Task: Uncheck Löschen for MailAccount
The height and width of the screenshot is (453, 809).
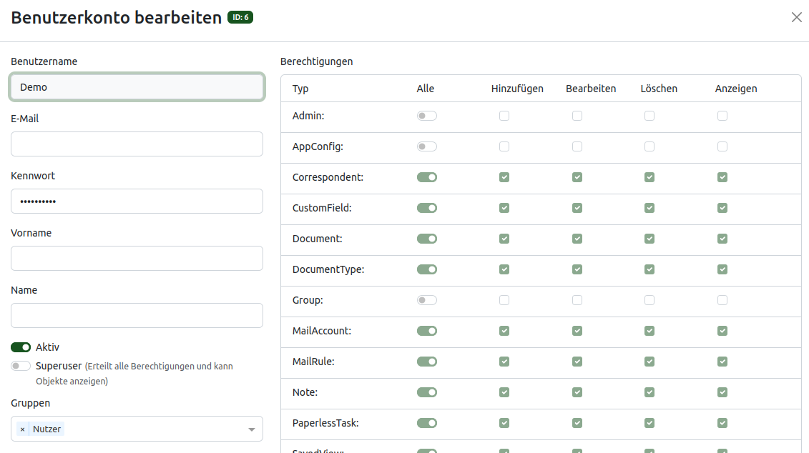Action: [649, 331]
